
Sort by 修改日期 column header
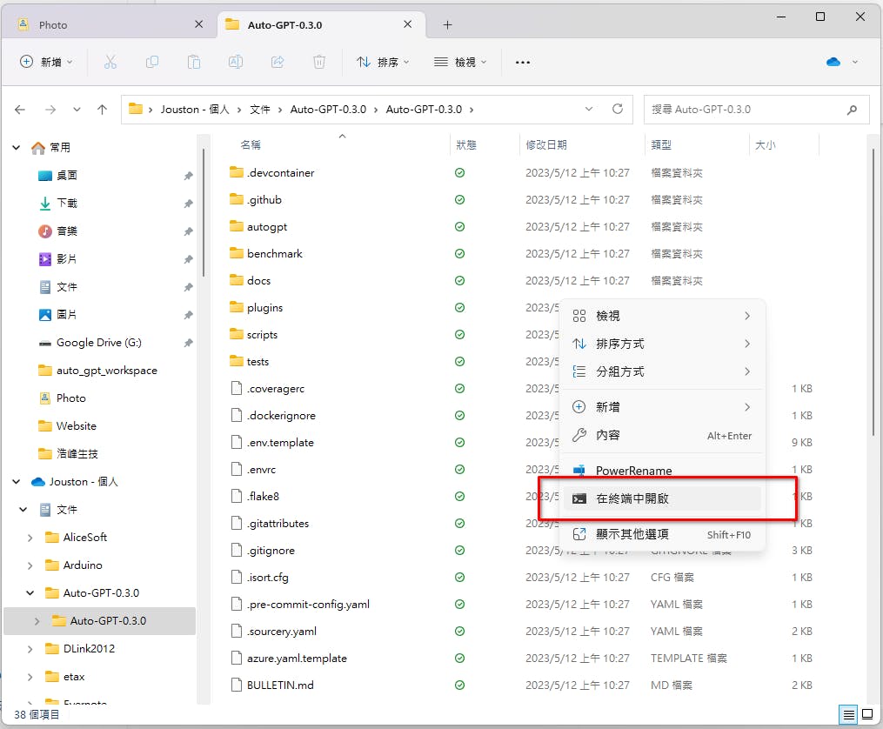[x=545, y=144]
